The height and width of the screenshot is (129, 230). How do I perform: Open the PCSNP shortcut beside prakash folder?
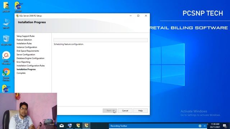tap(18, 7)
